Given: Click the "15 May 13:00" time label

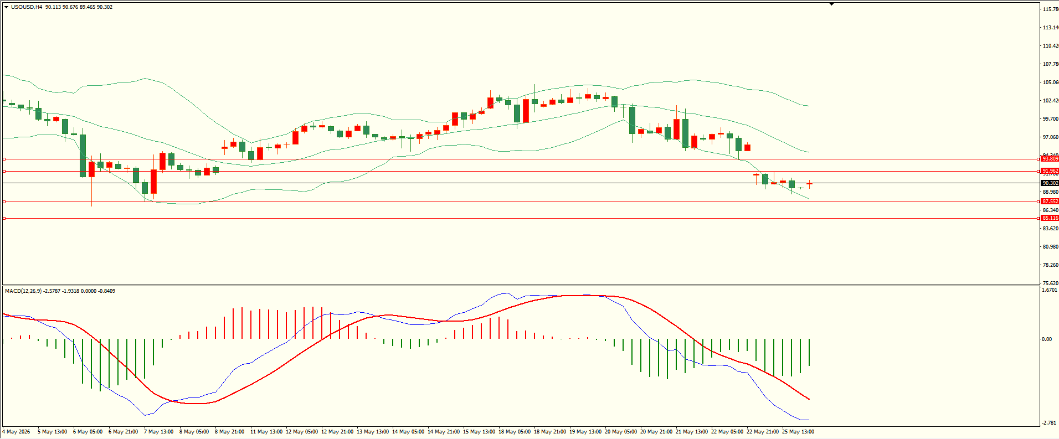Looking at the screenshot, I should pos(479,432).
